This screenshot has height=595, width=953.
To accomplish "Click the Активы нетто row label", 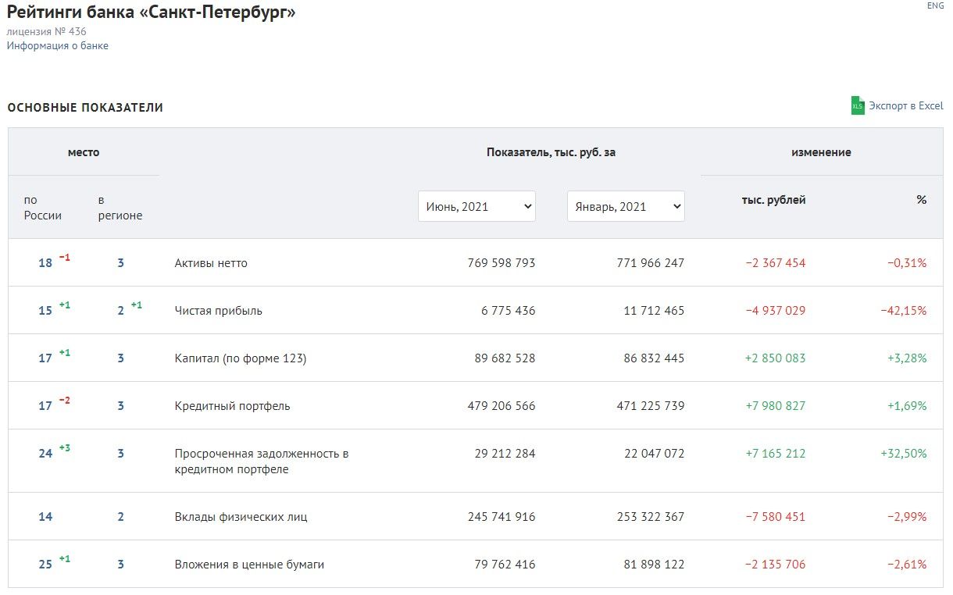I will click(211, 263).
